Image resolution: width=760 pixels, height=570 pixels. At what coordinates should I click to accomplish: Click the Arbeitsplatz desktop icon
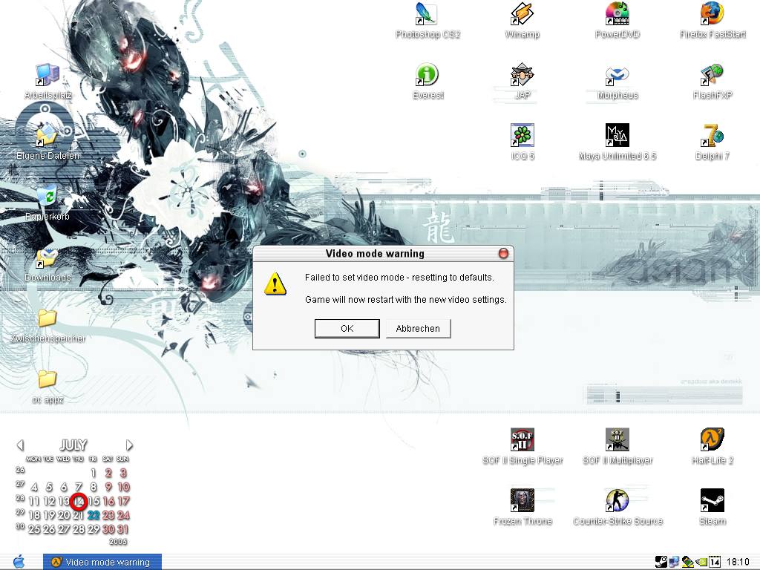pyautogui.click(x=47, y=75)
